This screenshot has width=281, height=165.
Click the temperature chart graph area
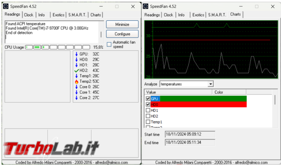tap(211, 49)
